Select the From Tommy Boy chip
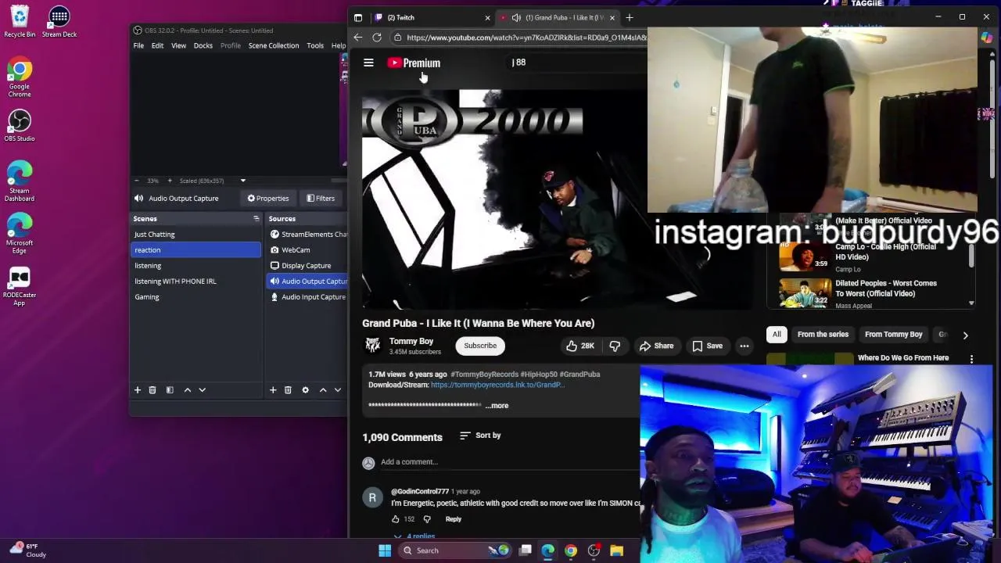The height and width of the screenshot is (563, 1001). (893, 335)
